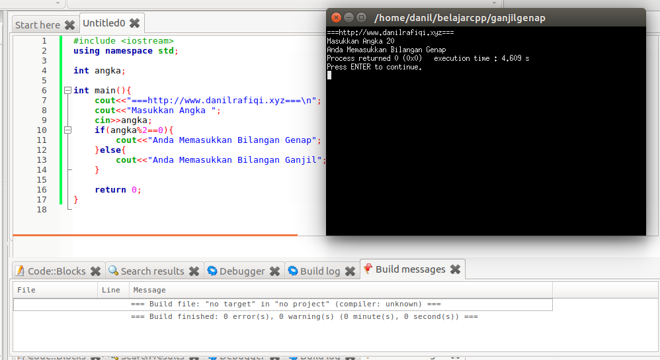Close the Untitled0 editor tab
Viewport: 660px width, 360px height.
click(134, 23)
